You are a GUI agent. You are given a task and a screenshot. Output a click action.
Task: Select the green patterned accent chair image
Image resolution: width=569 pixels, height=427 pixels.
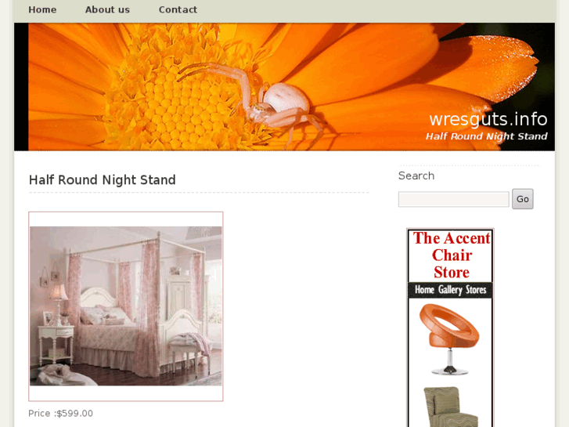click(450, 407)
